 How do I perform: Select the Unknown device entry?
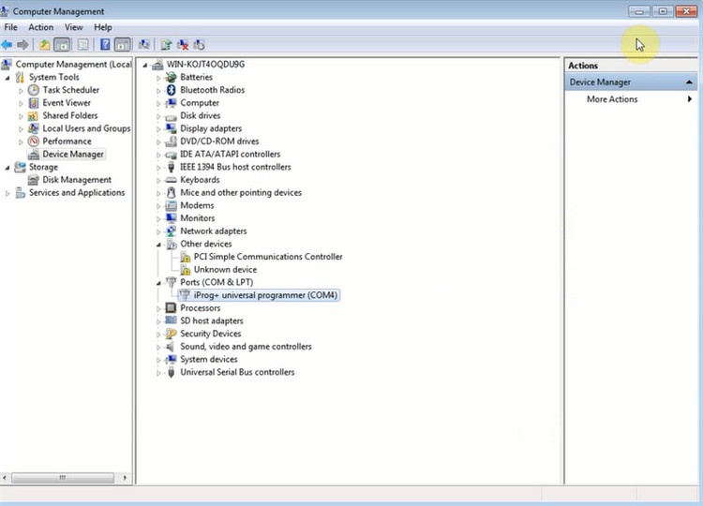click(225, 269)
